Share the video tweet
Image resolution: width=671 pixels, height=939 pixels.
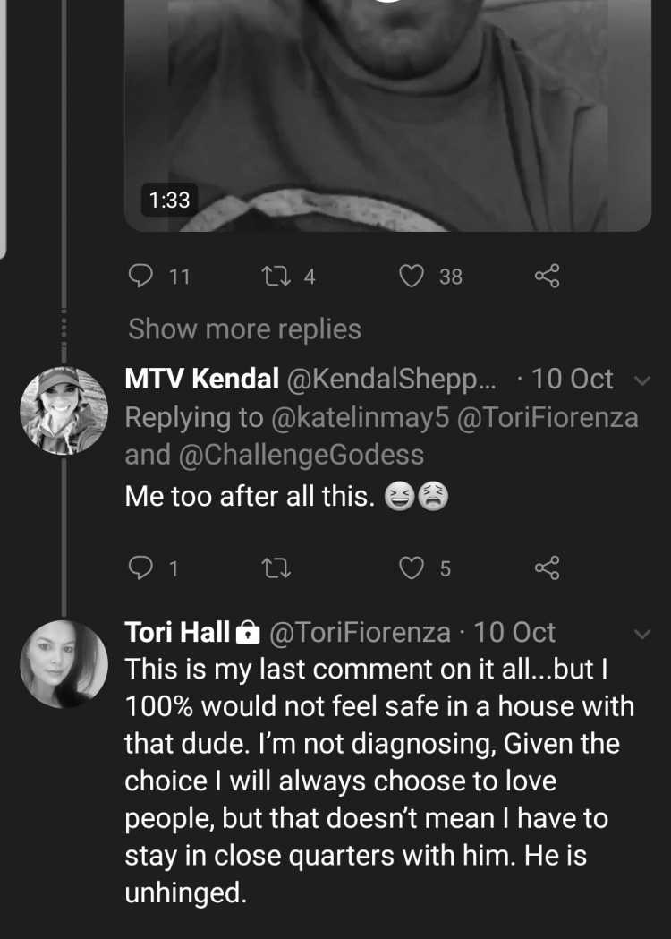coord(548,276)
